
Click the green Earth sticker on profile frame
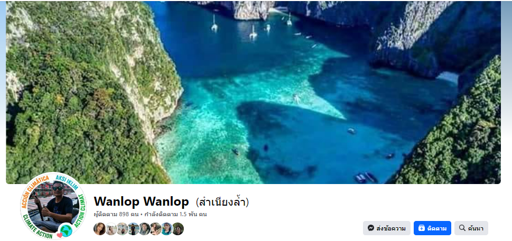click(66, 230)
